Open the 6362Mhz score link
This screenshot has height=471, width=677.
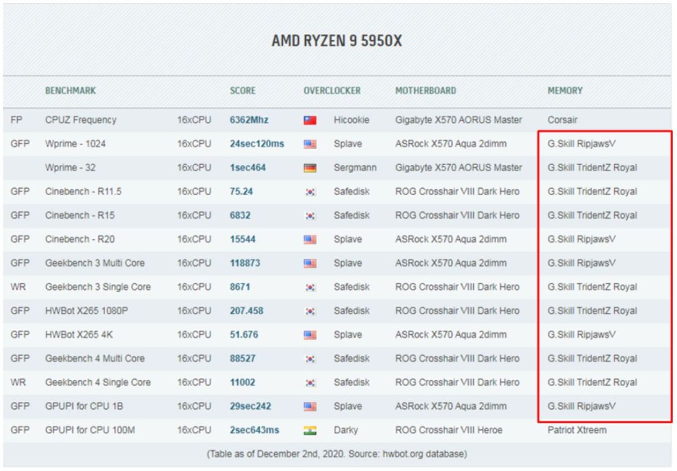(x=249, y=120)
